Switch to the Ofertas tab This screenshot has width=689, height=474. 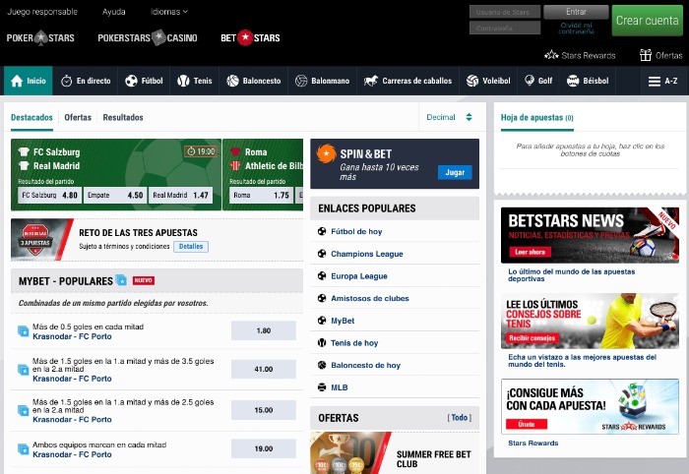tap(78, 118)
